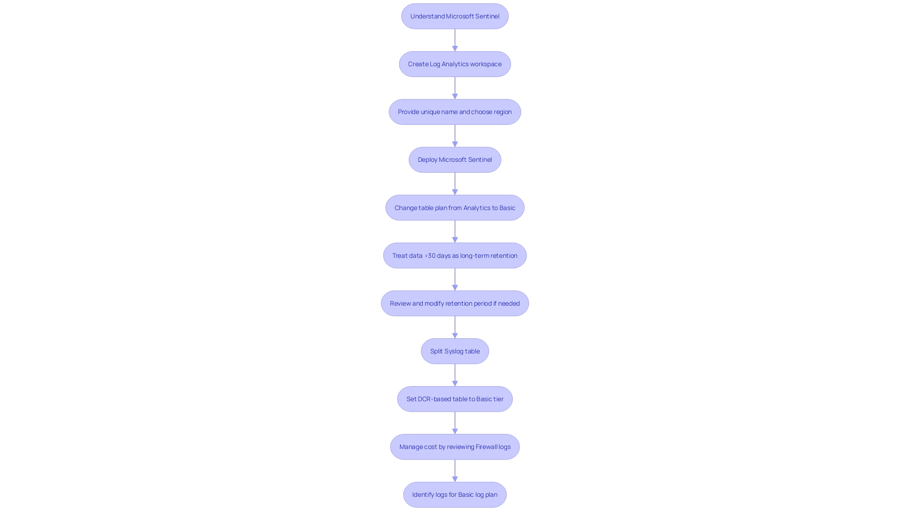
Task: Open the flowchart node context menu
Action: click(455, 16)
